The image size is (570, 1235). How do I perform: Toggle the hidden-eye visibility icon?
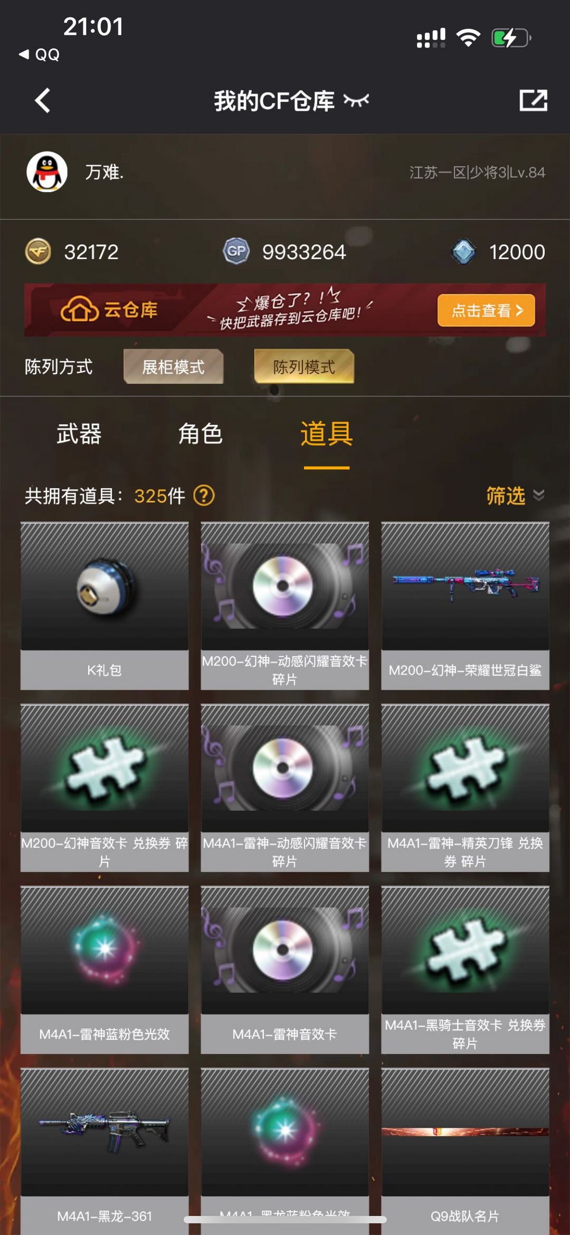[x=356, y=100]
